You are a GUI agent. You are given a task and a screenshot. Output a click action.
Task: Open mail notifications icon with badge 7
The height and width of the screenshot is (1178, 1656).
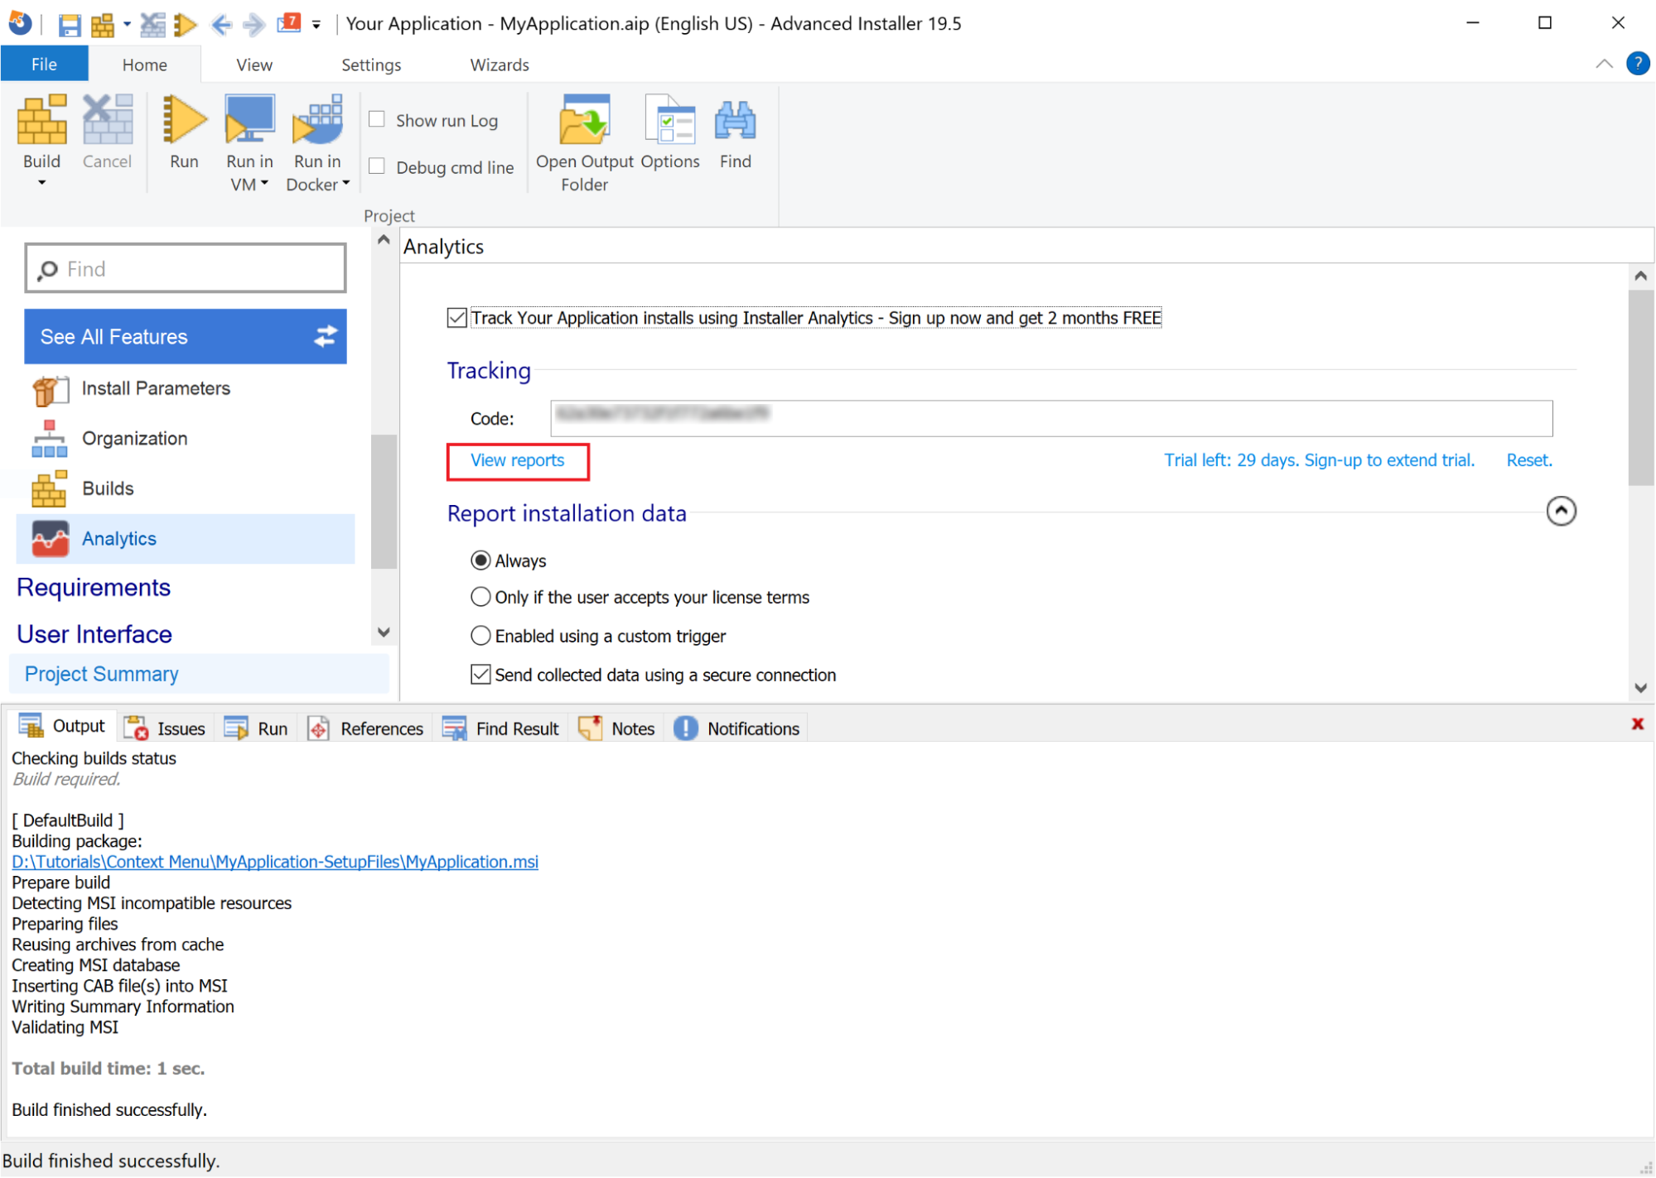point(289,23)
